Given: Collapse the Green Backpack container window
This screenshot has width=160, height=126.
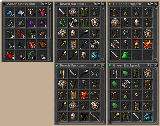Looking at the screenshot, I should pyautogui.click(x=152, y=65).
